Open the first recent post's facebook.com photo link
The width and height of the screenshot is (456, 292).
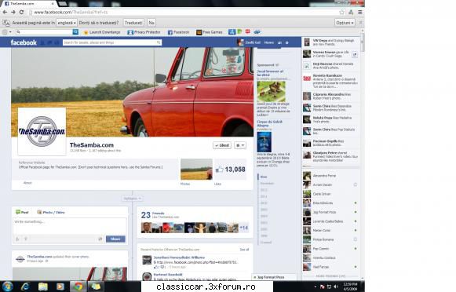pos(197,262)
